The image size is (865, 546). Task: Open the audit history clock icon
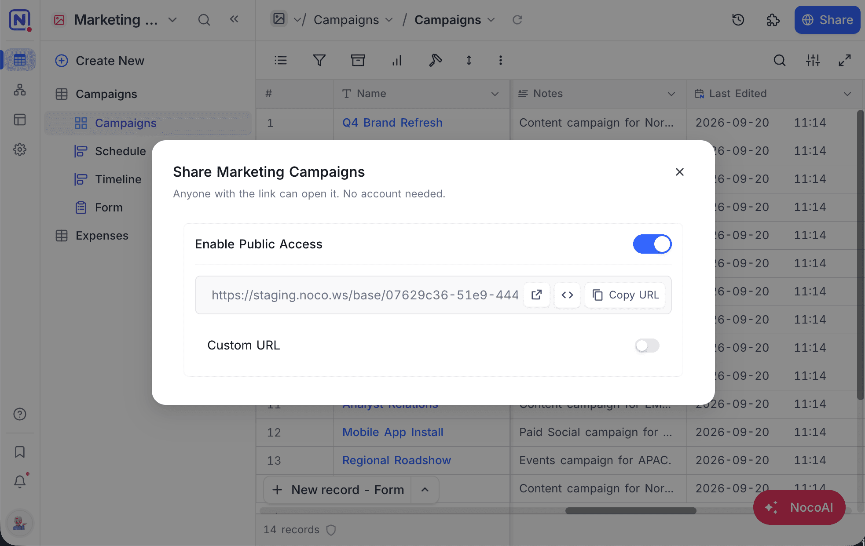point(738,20)
